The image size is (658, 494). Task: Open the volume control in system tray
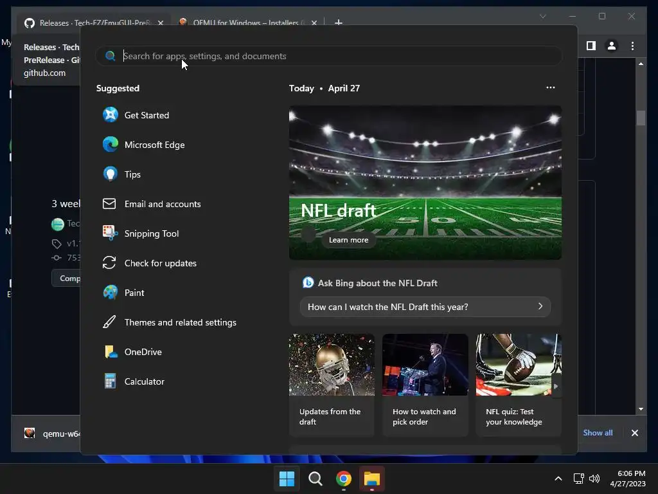[x=594, y=479]
